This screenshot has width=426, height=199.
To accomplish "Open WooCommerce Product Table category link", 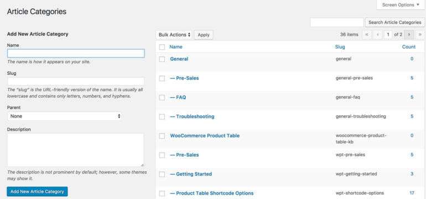I will pyautogui.click(x=205, y=136).
